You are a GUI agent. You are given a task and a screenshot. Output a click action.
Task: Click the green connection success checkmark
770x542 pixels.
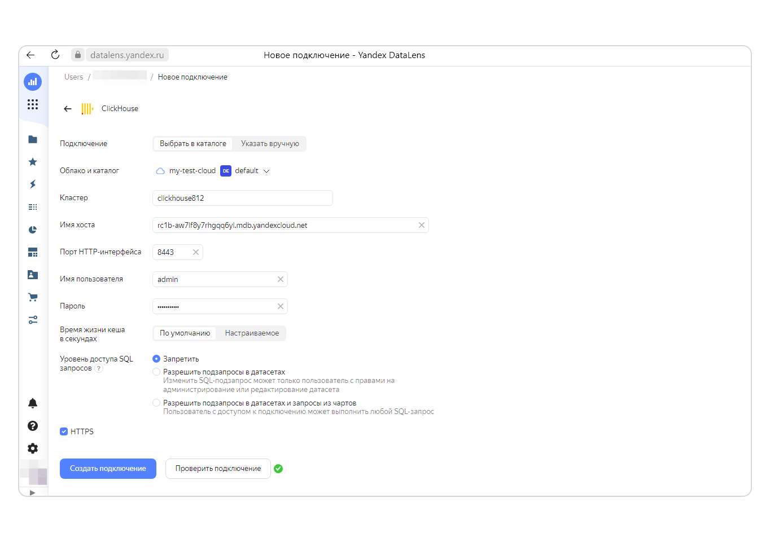pyautogui.click(x=278, y=469)
